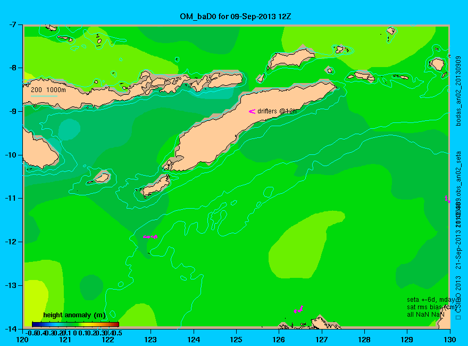Click the x-axis label 128
Viewport: 468px width, 346px height.
[x=364, y=340]
